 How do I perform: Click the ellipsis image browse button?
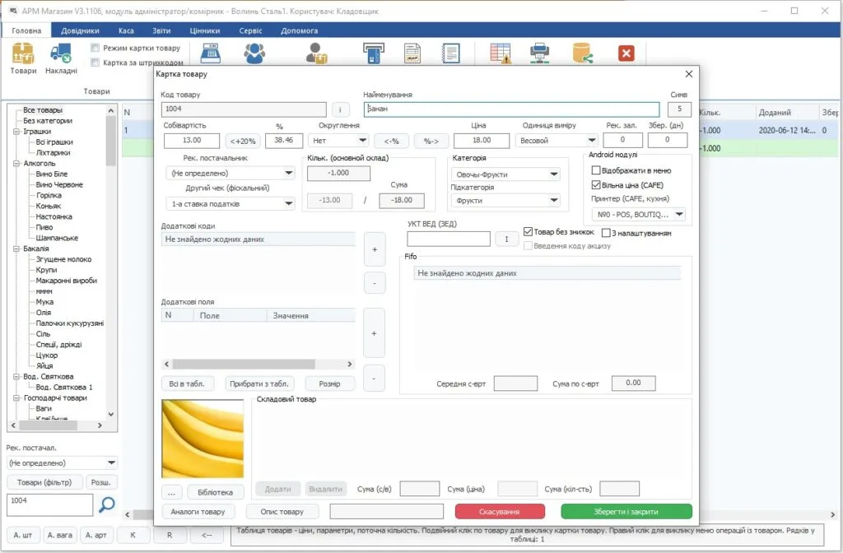pos(171,492)
